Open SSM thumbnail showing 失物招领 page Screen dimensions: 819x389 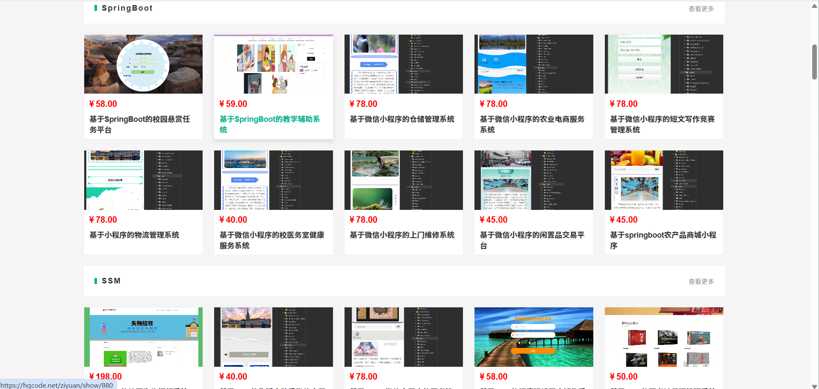pyautogui.click(x=143, y=337)
